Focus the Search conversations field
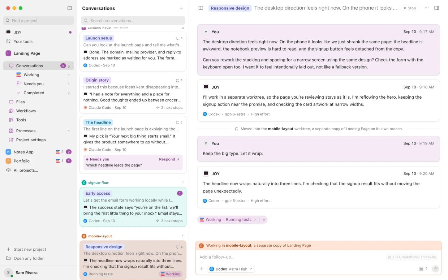448x280 pixels. click(x=133, y=21)
